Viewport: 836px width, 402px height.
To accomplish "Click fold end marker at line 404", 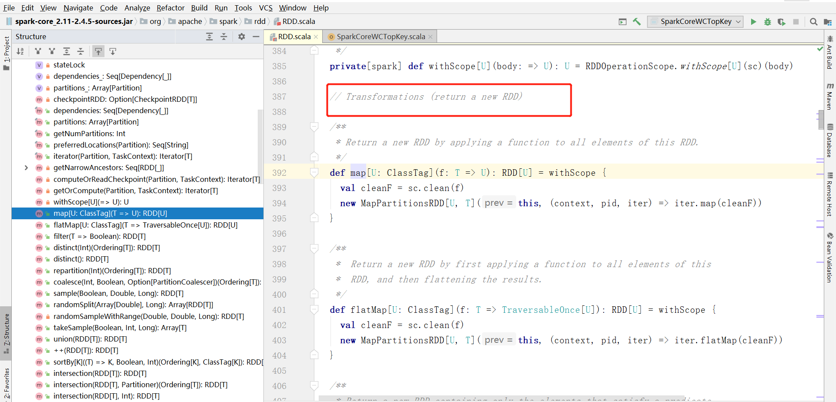I will click(314, 355).
